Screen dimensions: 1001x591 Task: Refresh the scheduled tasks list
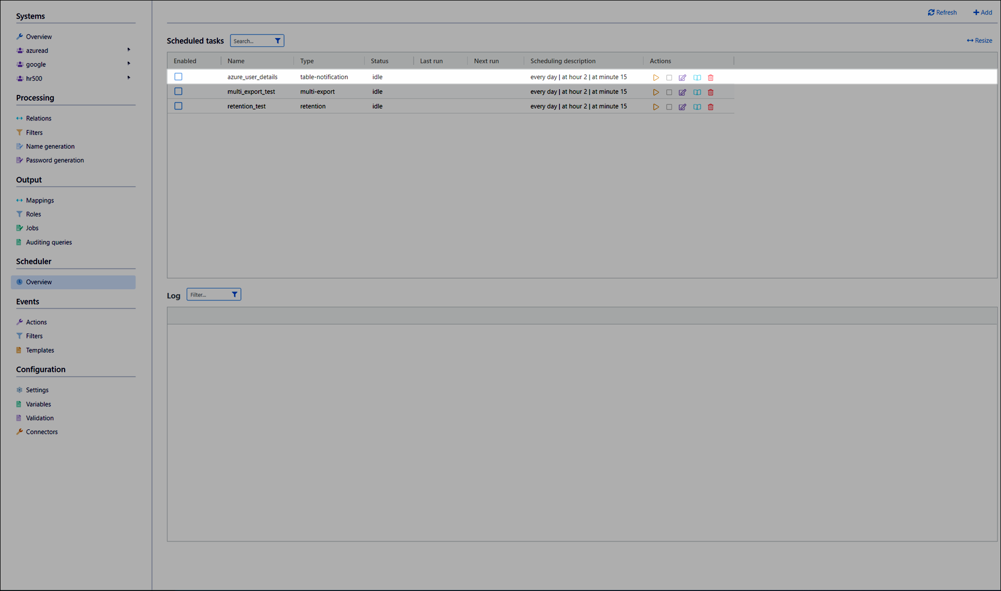point(942,13)
